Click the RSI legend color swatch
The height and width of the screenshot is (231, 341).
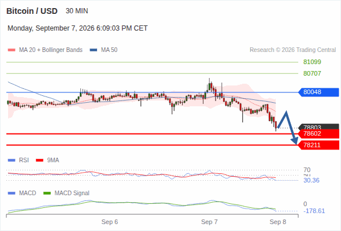[12, 161]
